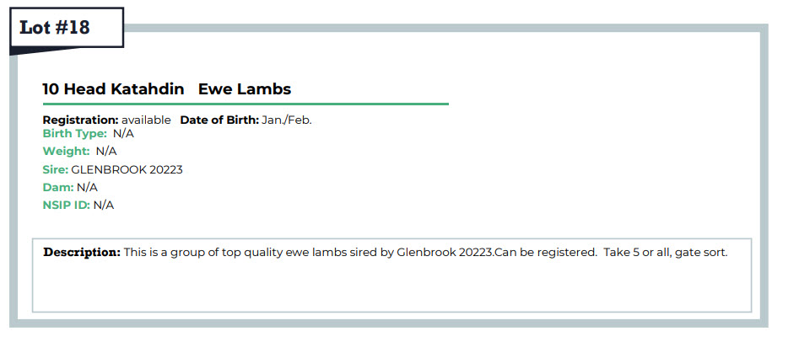Click the registration value 'available'

pos(146,120)
